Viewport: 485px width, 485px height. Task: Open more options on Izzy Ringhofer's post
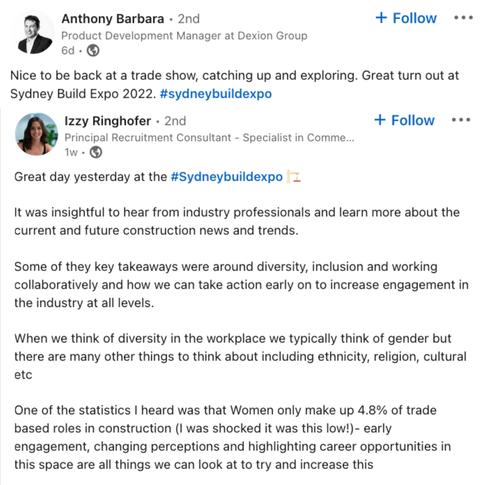461,120
